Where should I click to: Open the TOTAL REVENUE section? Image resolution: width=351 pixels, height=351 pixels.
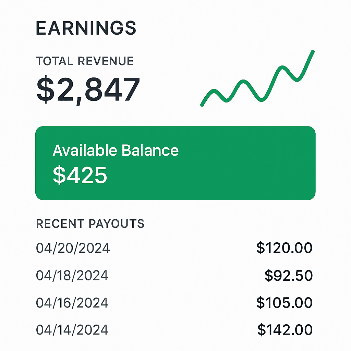[85, 61]
